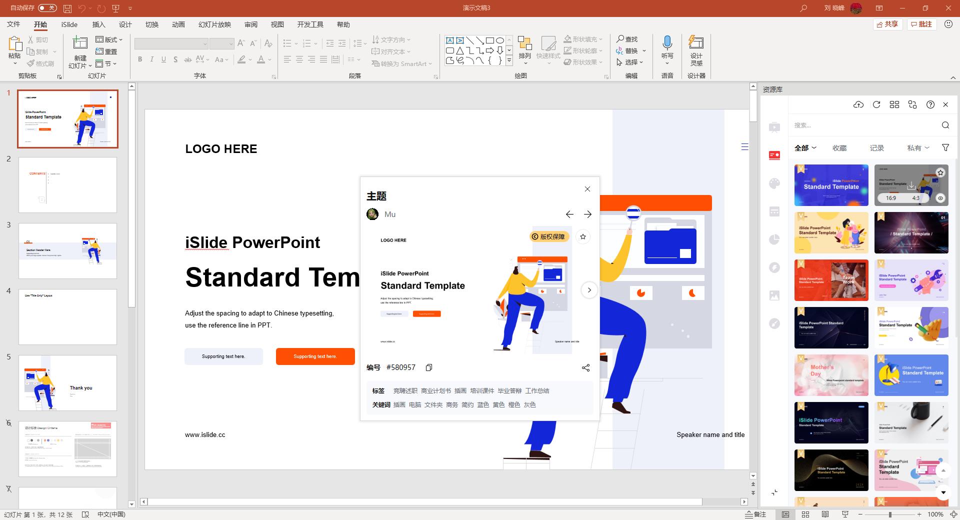Open the 选择 dropdown in editing group
This screenshot has width=960, height=520.
pyautogui.click(x=630, y=62)
